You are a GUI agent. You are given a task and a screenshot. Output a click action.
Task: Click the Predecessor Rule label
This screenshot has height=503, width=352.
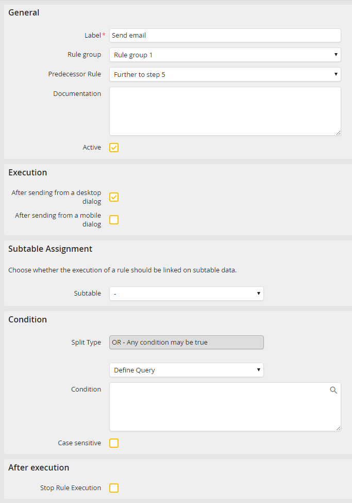click(75, 74)
